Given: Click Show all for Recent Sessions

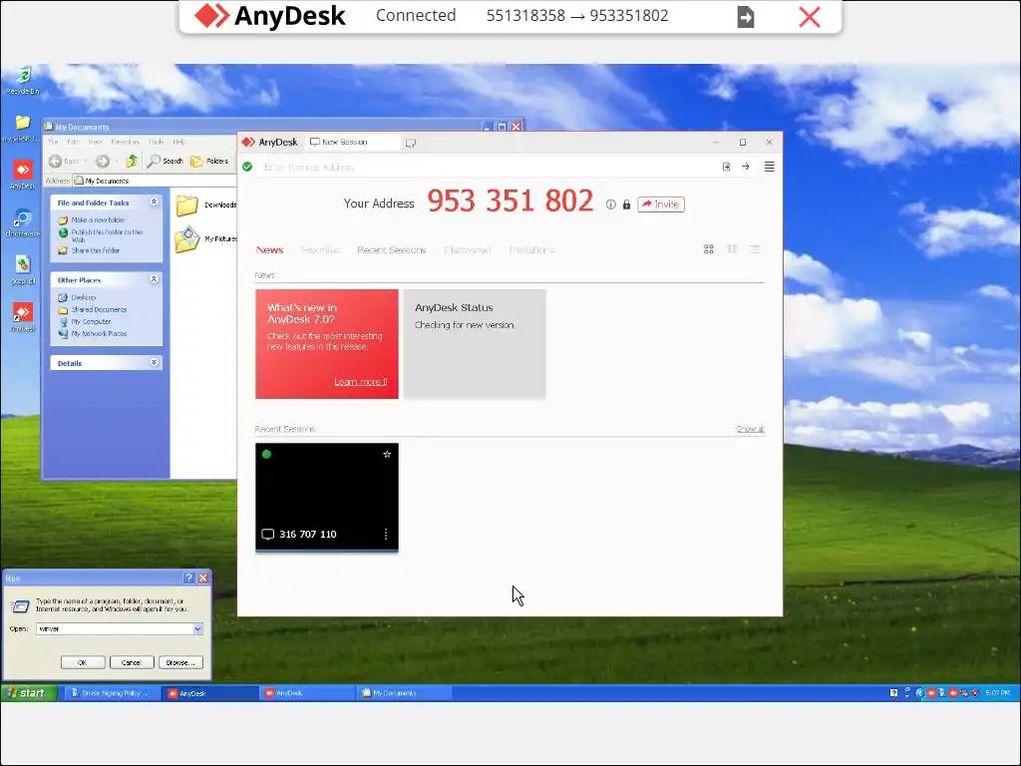Looking at the screenshot, I should pos(750,429).
